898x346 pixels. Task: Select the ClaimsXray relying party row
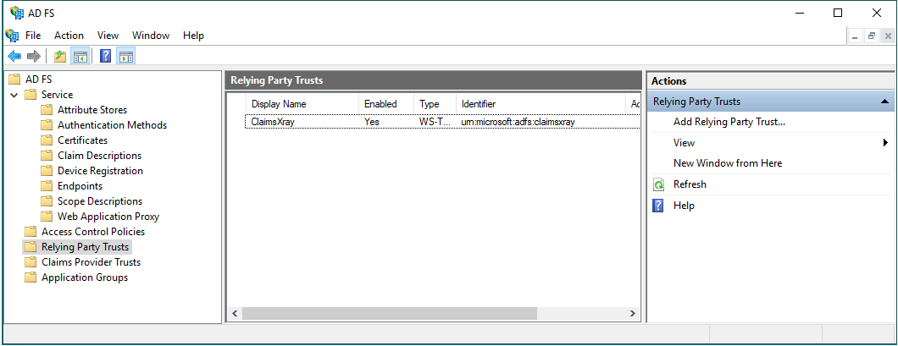pyautogui.click(x=271, y=122)
